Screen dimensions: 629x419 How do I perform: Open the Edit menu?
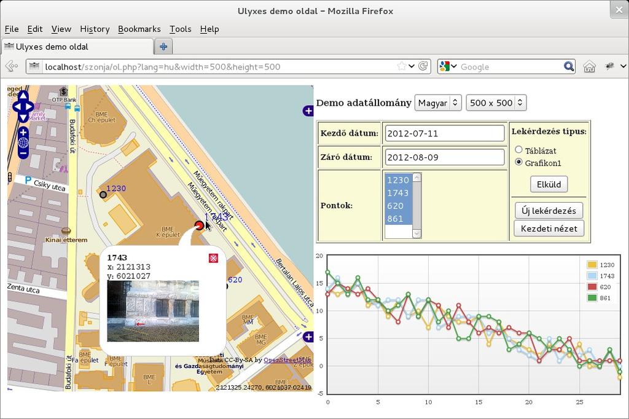(x=35, y=29)
